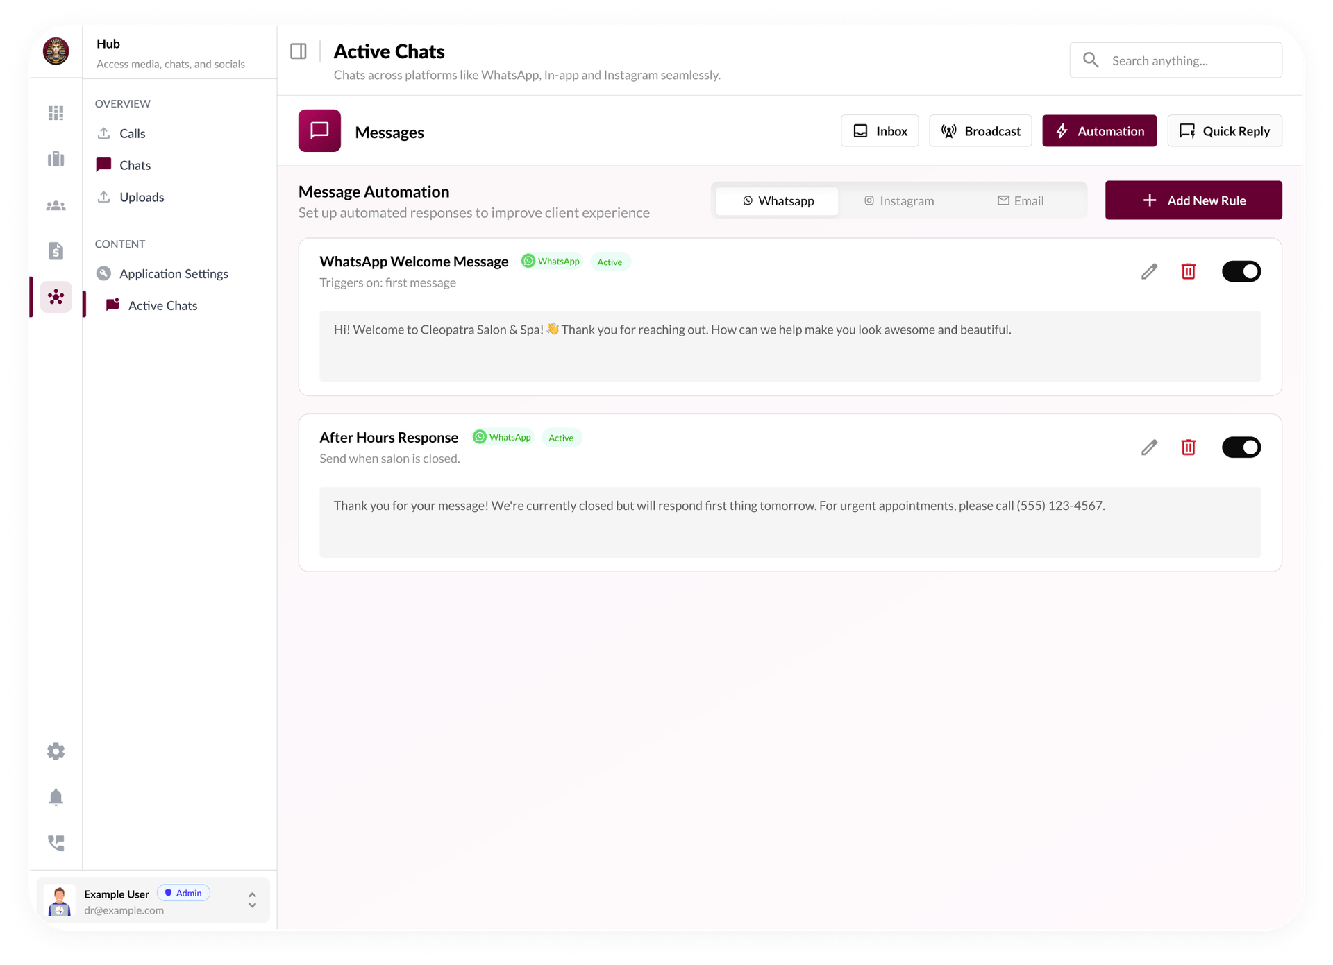The image size is (1333, 965).
Task: Open Application Settings in the sidebar
Action: pos(173,273)
